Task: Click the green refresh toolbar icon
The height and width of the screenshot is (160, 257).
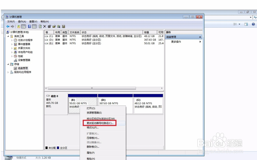Action: point(40,26)
